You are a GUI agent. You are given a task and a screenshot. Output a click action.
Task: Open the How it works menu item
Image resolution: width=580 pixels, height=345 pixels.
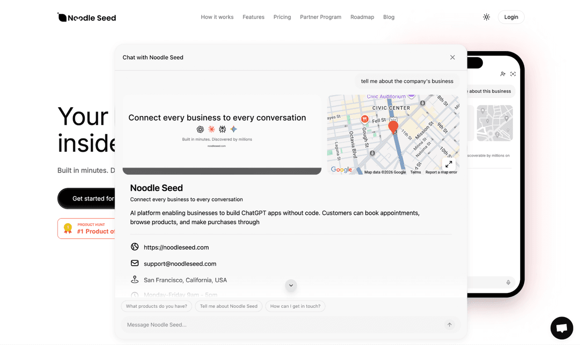[217, 17]
